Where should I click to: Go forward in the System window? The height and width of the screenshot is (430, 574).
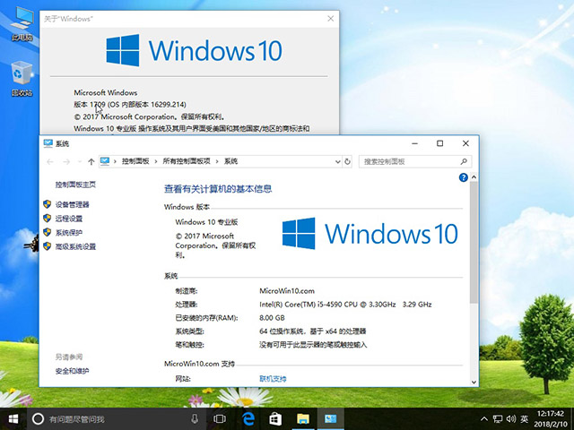click(66, 161)
